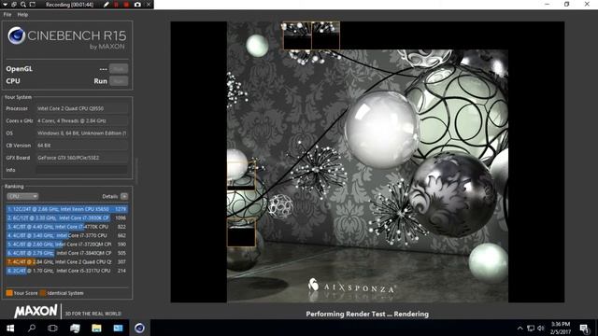Toggle the ranking Details button
Image resolution: width=598 pixels, height=336 pixels.
coord(124,196)
